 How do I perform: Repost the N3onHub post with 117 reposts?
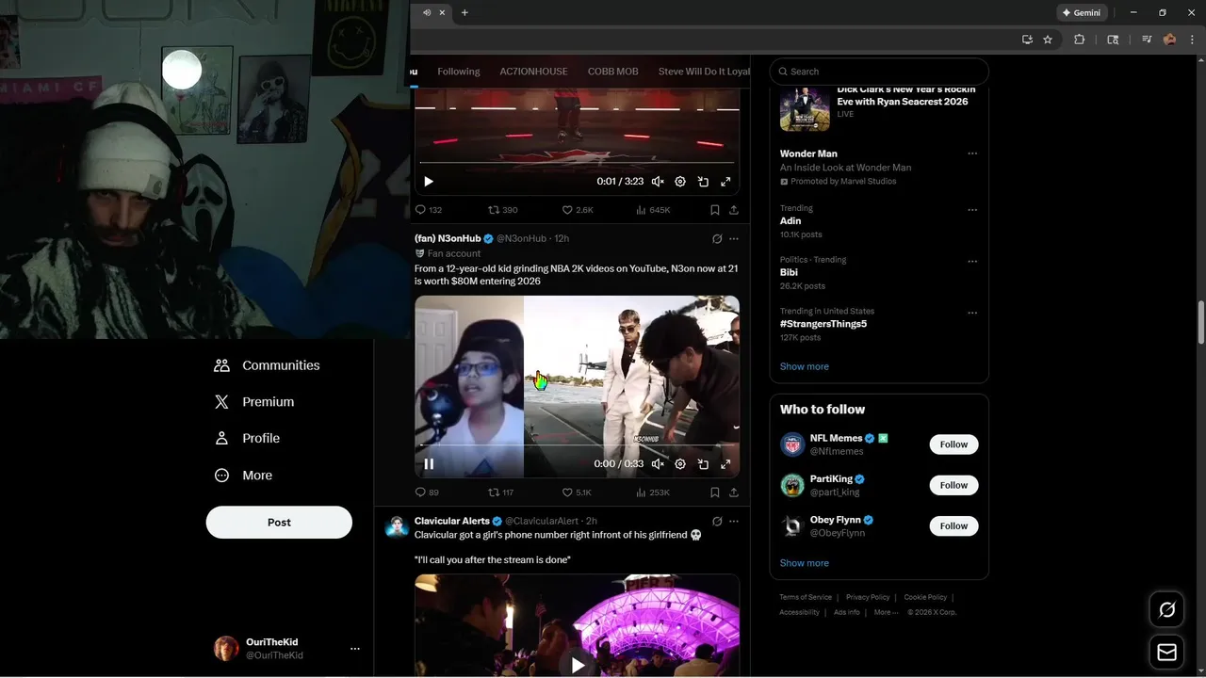tap(500, 492)
